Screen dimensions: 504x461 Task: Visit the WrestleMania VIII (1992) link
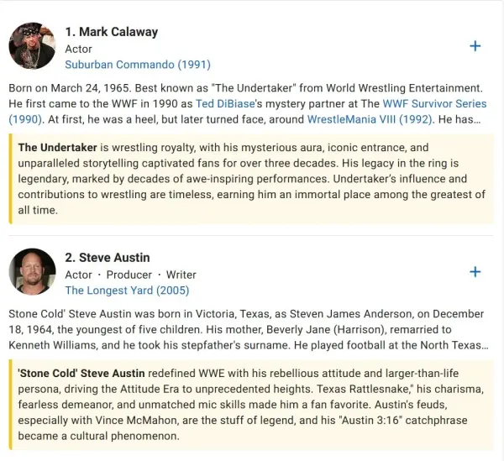(370, 119)
